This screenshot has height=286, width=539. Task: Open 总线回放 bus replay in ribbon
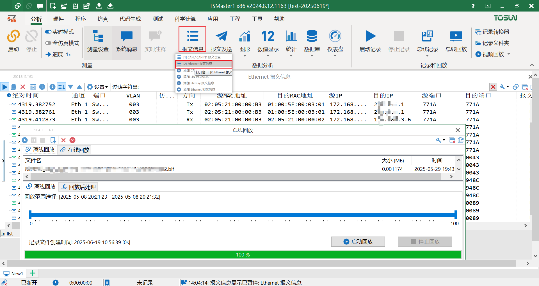[x=456, y=41]
